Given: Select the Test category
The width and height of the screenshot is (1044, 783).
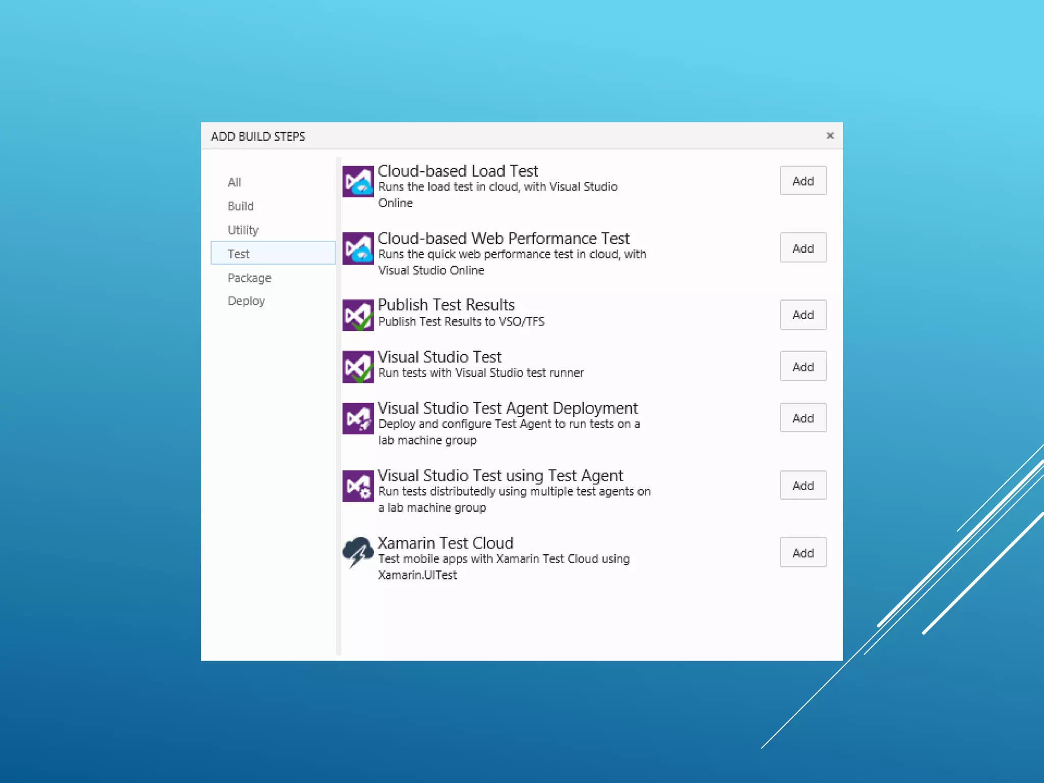Looking at the screenshot, I should click(239, 254).
